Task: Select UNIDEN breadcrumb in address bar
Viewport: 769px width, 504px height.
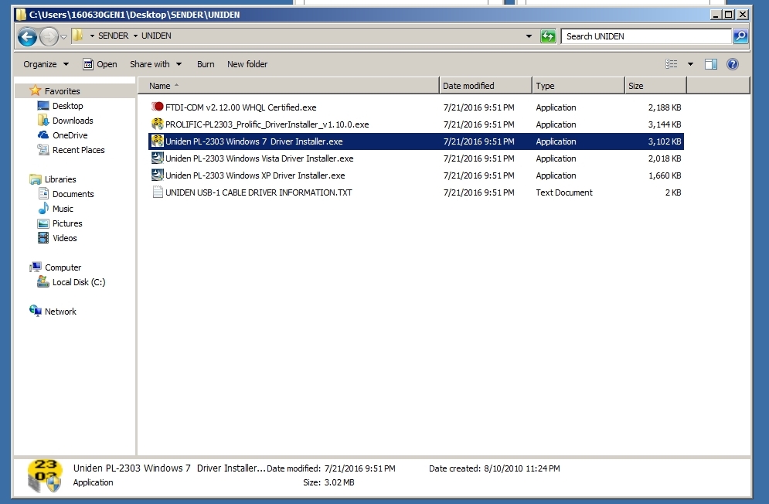Action: pyautogui.click(x=156, y=36)
